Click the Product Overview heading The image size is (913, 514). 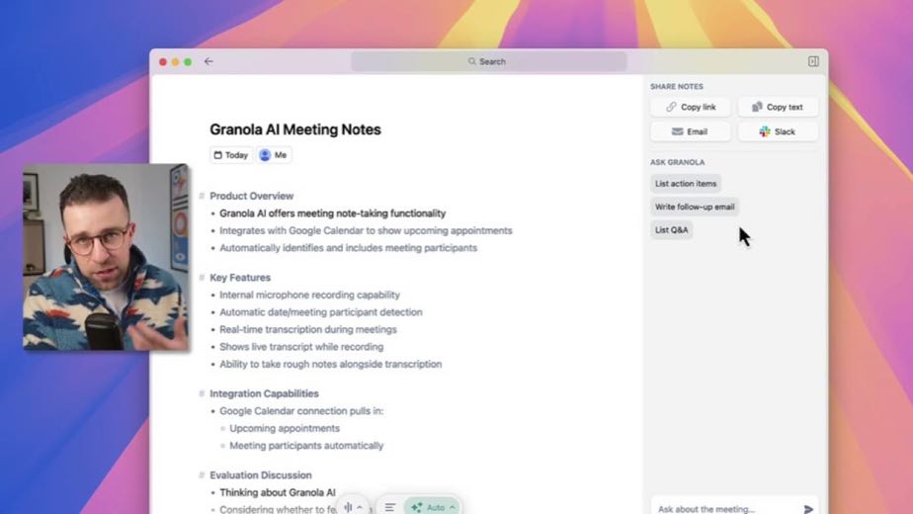click(x=252, y=196)
